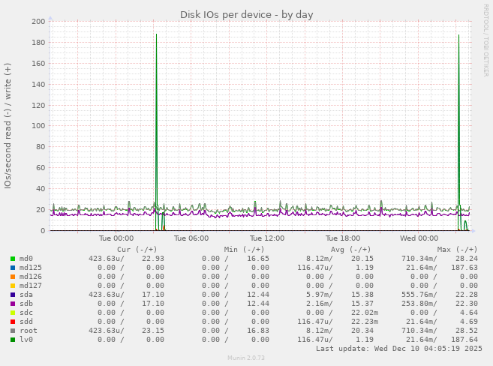Image resolution: width=493 pixels, height=366 pixels.
Task: Click the 'Tue 00:00' time axis label
Action: 116,238
